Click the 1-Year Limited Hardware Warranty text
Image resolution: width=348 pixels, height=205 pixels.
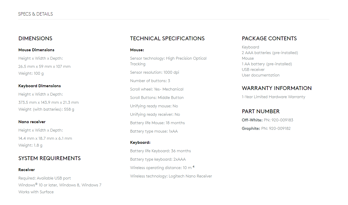(x=273, y=97)
